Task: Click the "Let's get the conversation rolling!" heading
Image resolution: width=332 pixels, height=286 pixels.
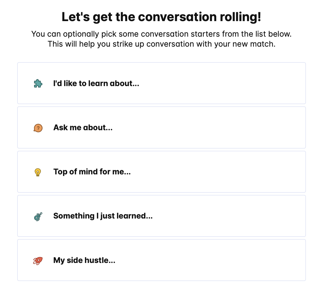Action: pos(161,17)
